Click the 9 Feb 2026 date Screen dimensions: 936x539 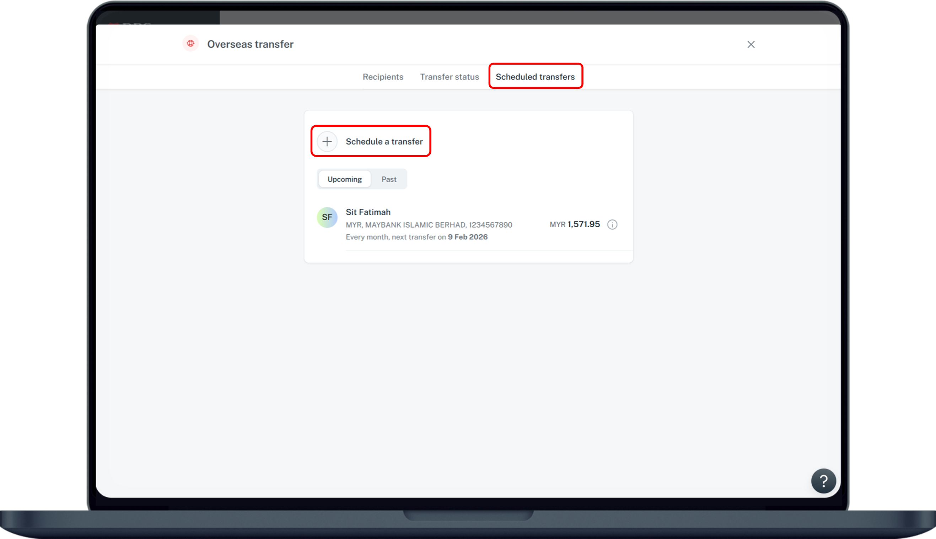467,237
